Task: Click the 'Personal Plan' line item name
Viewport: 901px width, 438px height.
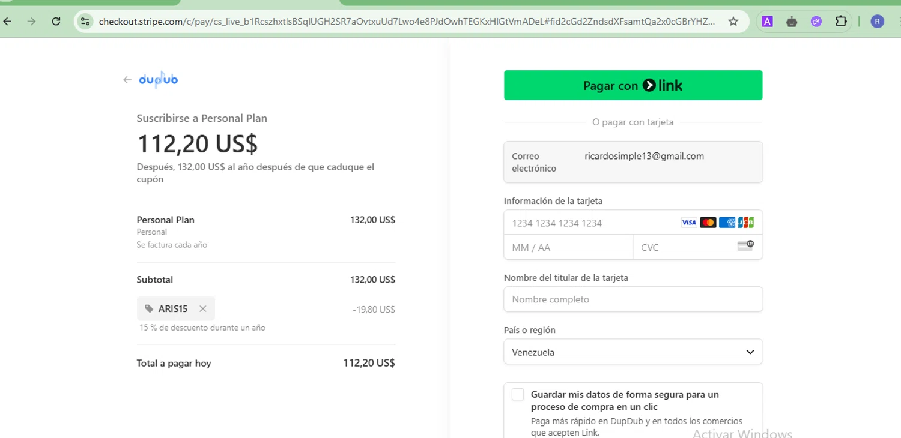Action: 166,220
